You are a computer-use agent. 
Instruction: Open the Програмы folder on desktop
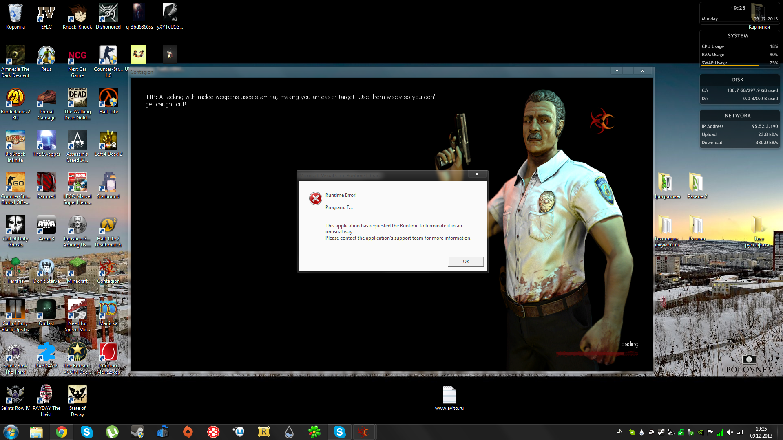pos(666,186)
